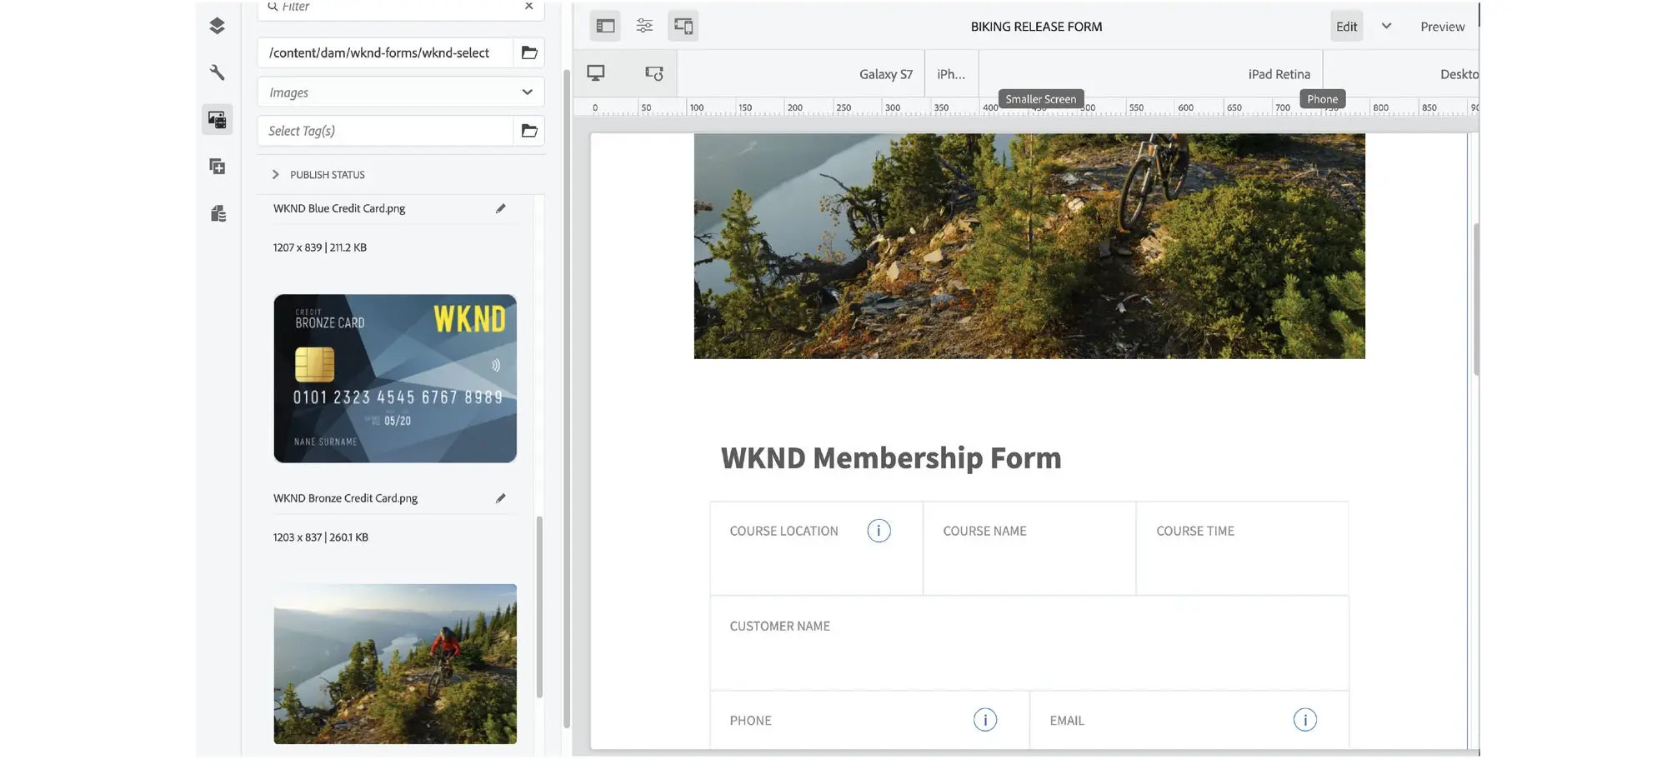Switch to Preview mode
The width and height of the screenshot is (1667, 759).
coord(1442,26)
